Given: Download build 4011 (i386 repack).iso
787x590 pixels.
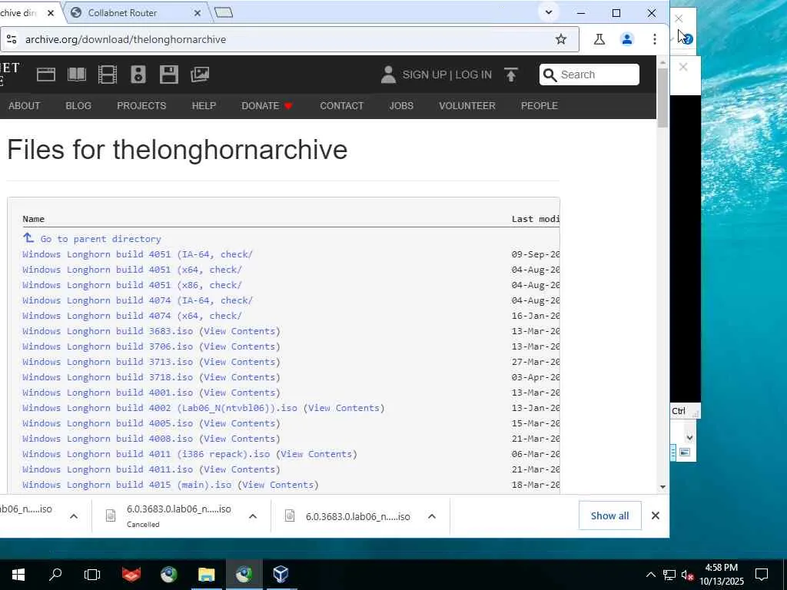Looking at the screenshot, I should pos(146,454).
